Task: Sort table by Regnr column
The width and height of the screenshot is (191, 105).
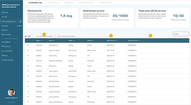Action: 39,41
